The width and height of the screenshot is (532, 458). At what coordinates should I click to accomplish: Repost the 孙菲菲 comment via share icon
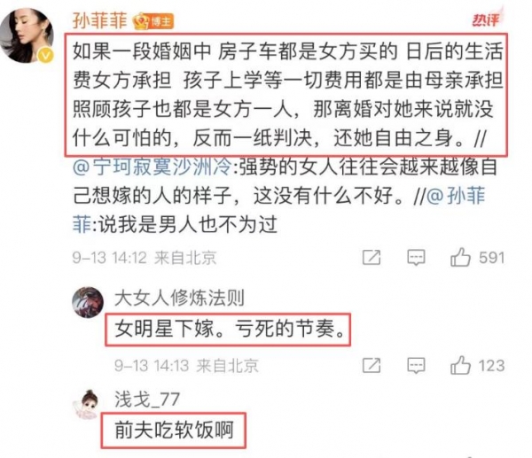372,257
